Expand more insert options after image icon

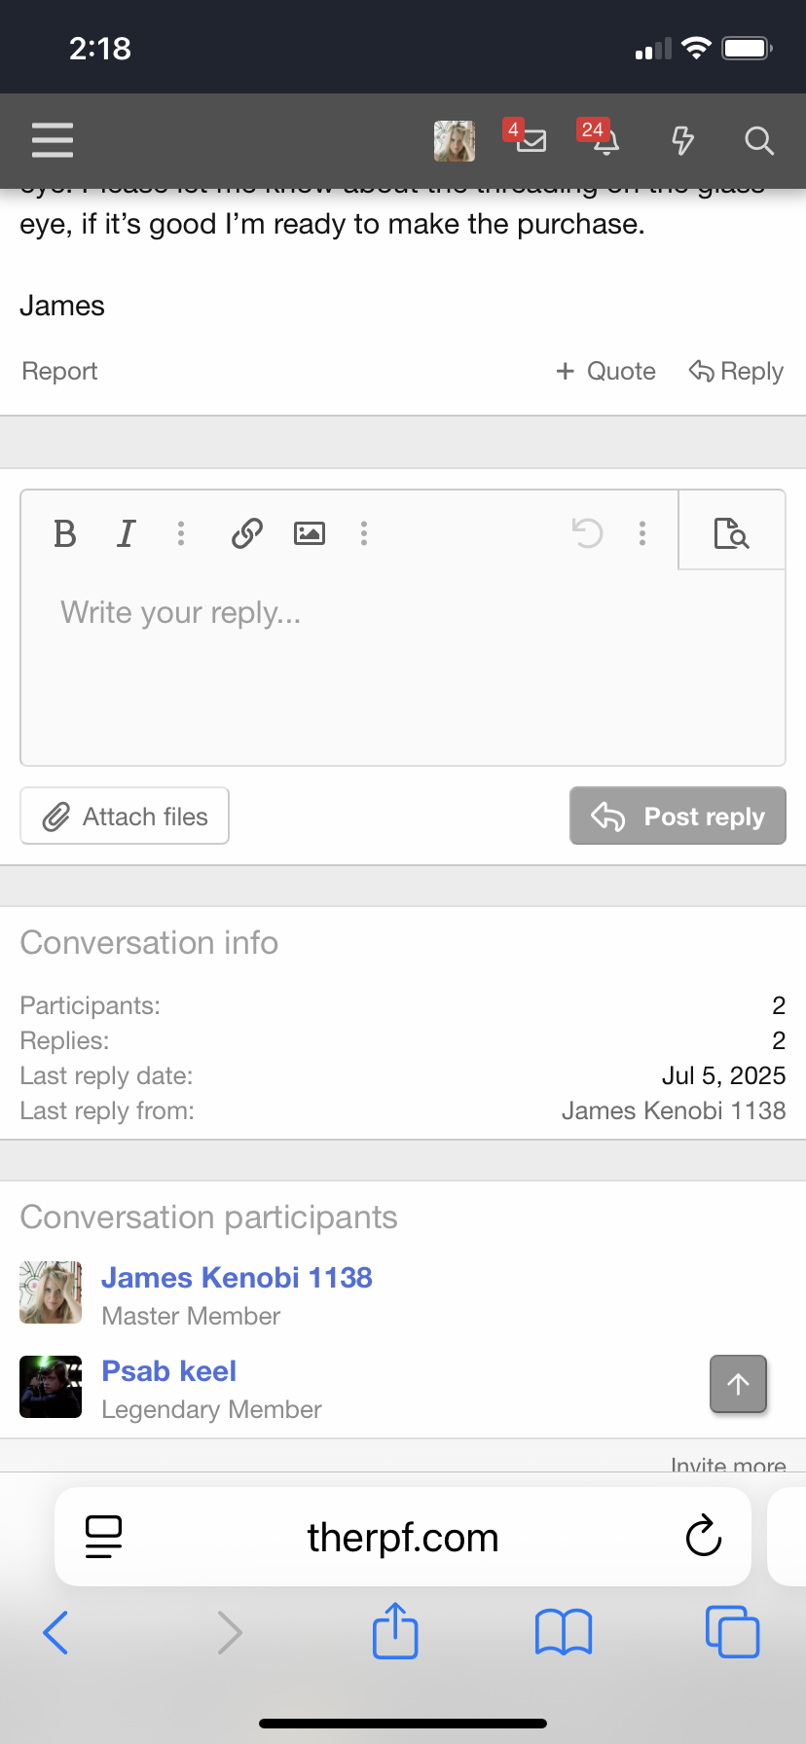coord(364,533)
